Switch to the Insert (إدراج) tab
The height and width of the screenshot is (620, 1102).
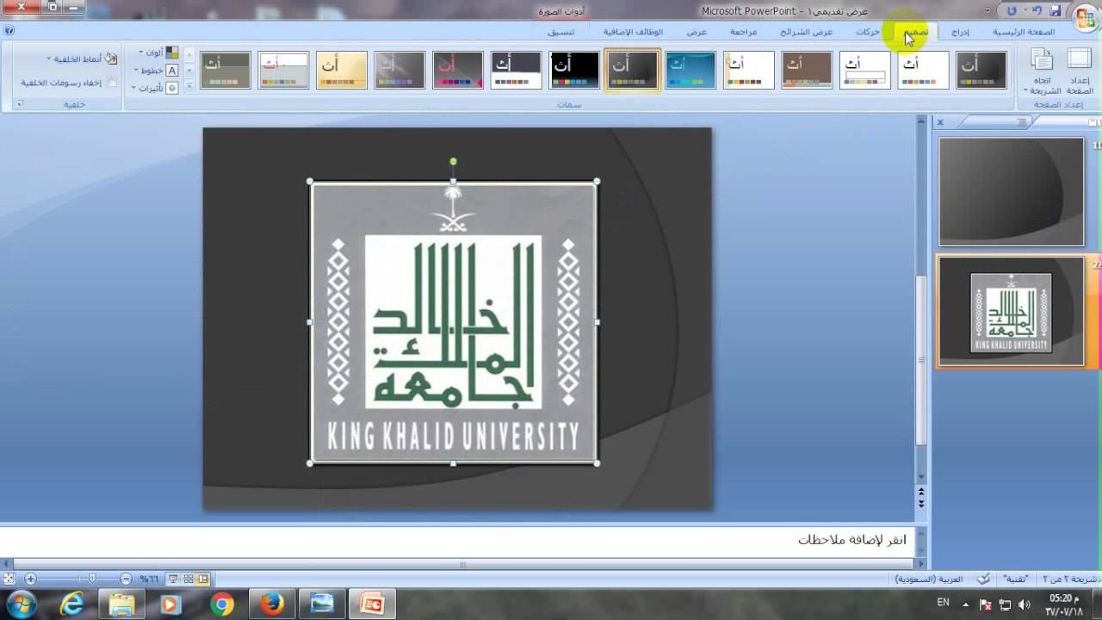pos(960,32)
